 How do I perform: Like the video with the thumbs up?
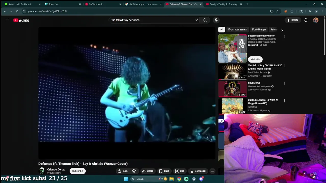pyautogui.click(x=123, y=171)
